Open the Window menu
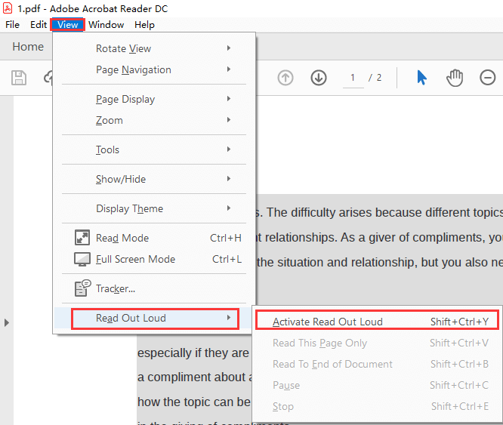 pos(106,24)
